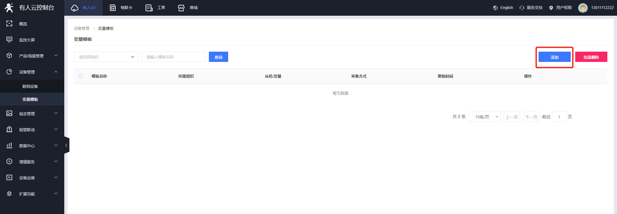Click the 采集方式 column header
Screen dimensions: 617x214
click(359, 76)
